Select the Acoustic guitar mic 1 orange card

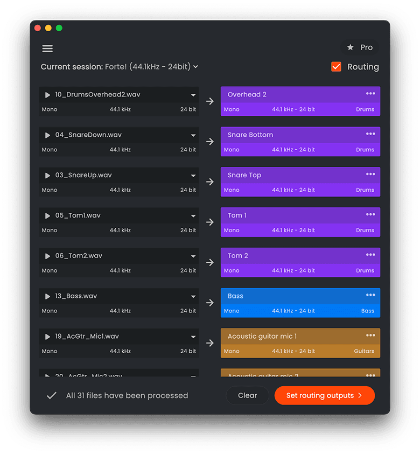(x=300, y=343)
